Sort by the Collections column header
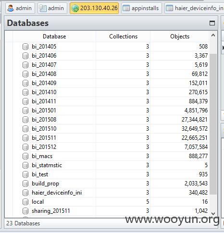This screenshot has height=233, width=224. pyautogui.click(x=123, y=37)
